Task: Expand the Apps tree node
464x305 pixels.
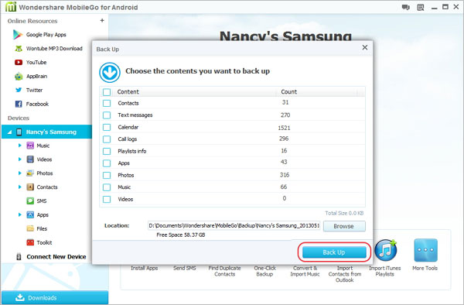Action: 20,214
